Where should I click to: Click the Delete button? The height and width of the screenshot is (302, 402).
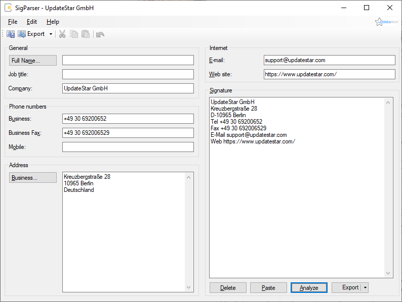(228, 288)
